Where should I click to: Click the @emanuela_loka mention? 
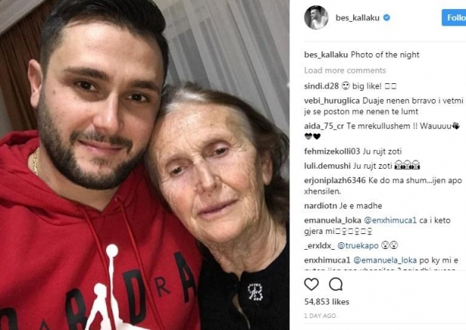385,260
